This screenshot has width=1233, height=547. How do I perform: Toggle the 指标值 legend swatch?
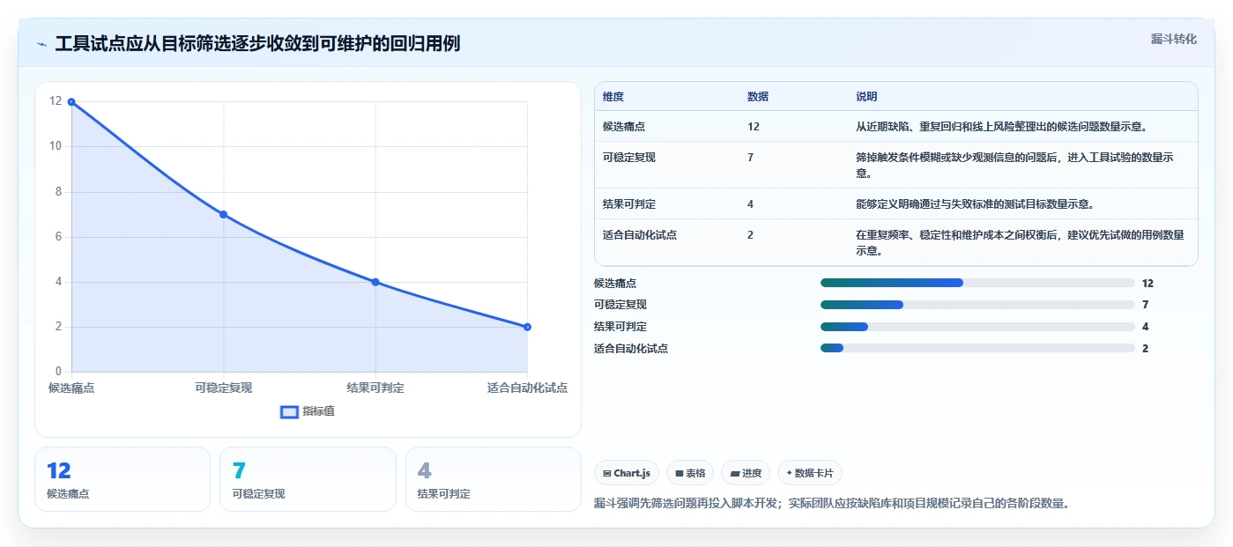[x=289, y=412]
